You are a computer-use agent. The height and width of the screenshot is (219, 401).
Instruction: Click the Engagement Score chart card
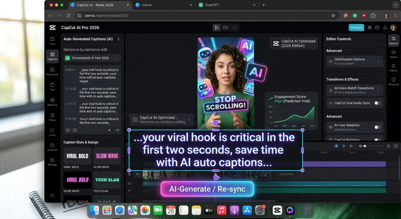pyautogui.click(x=291, y=110)
